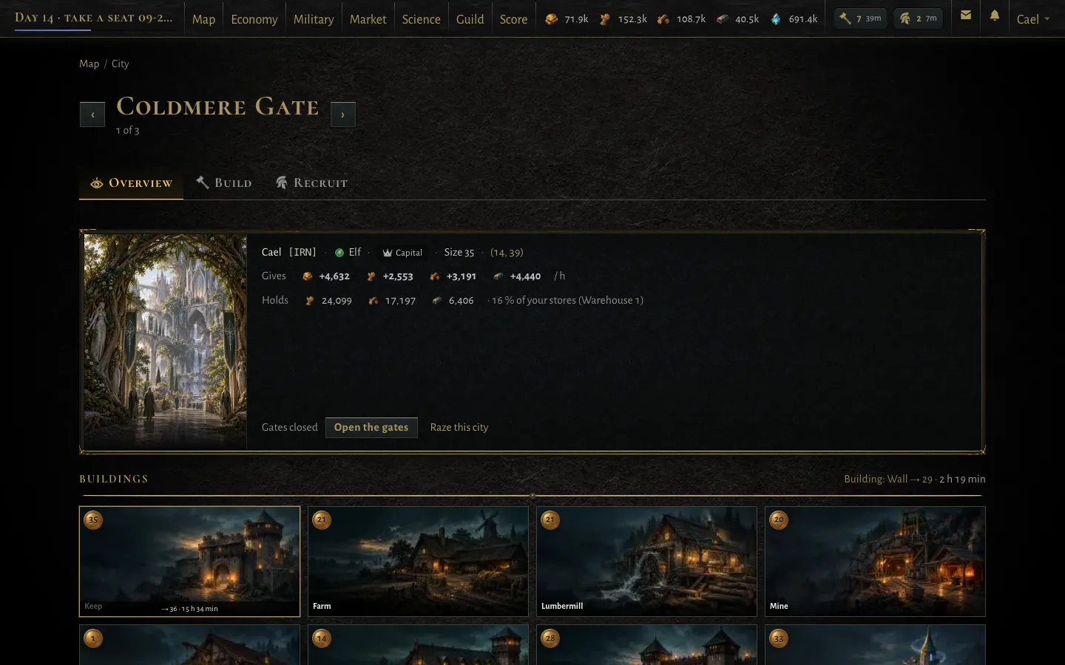
Task: Open the notifications bell icon
Action: click(995, 15)
